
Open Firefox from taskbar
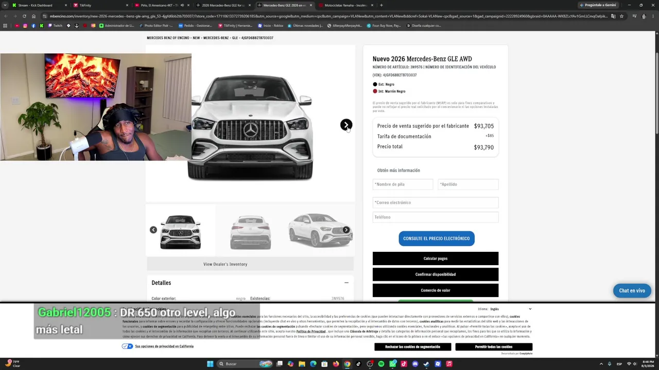coord(336,364)
